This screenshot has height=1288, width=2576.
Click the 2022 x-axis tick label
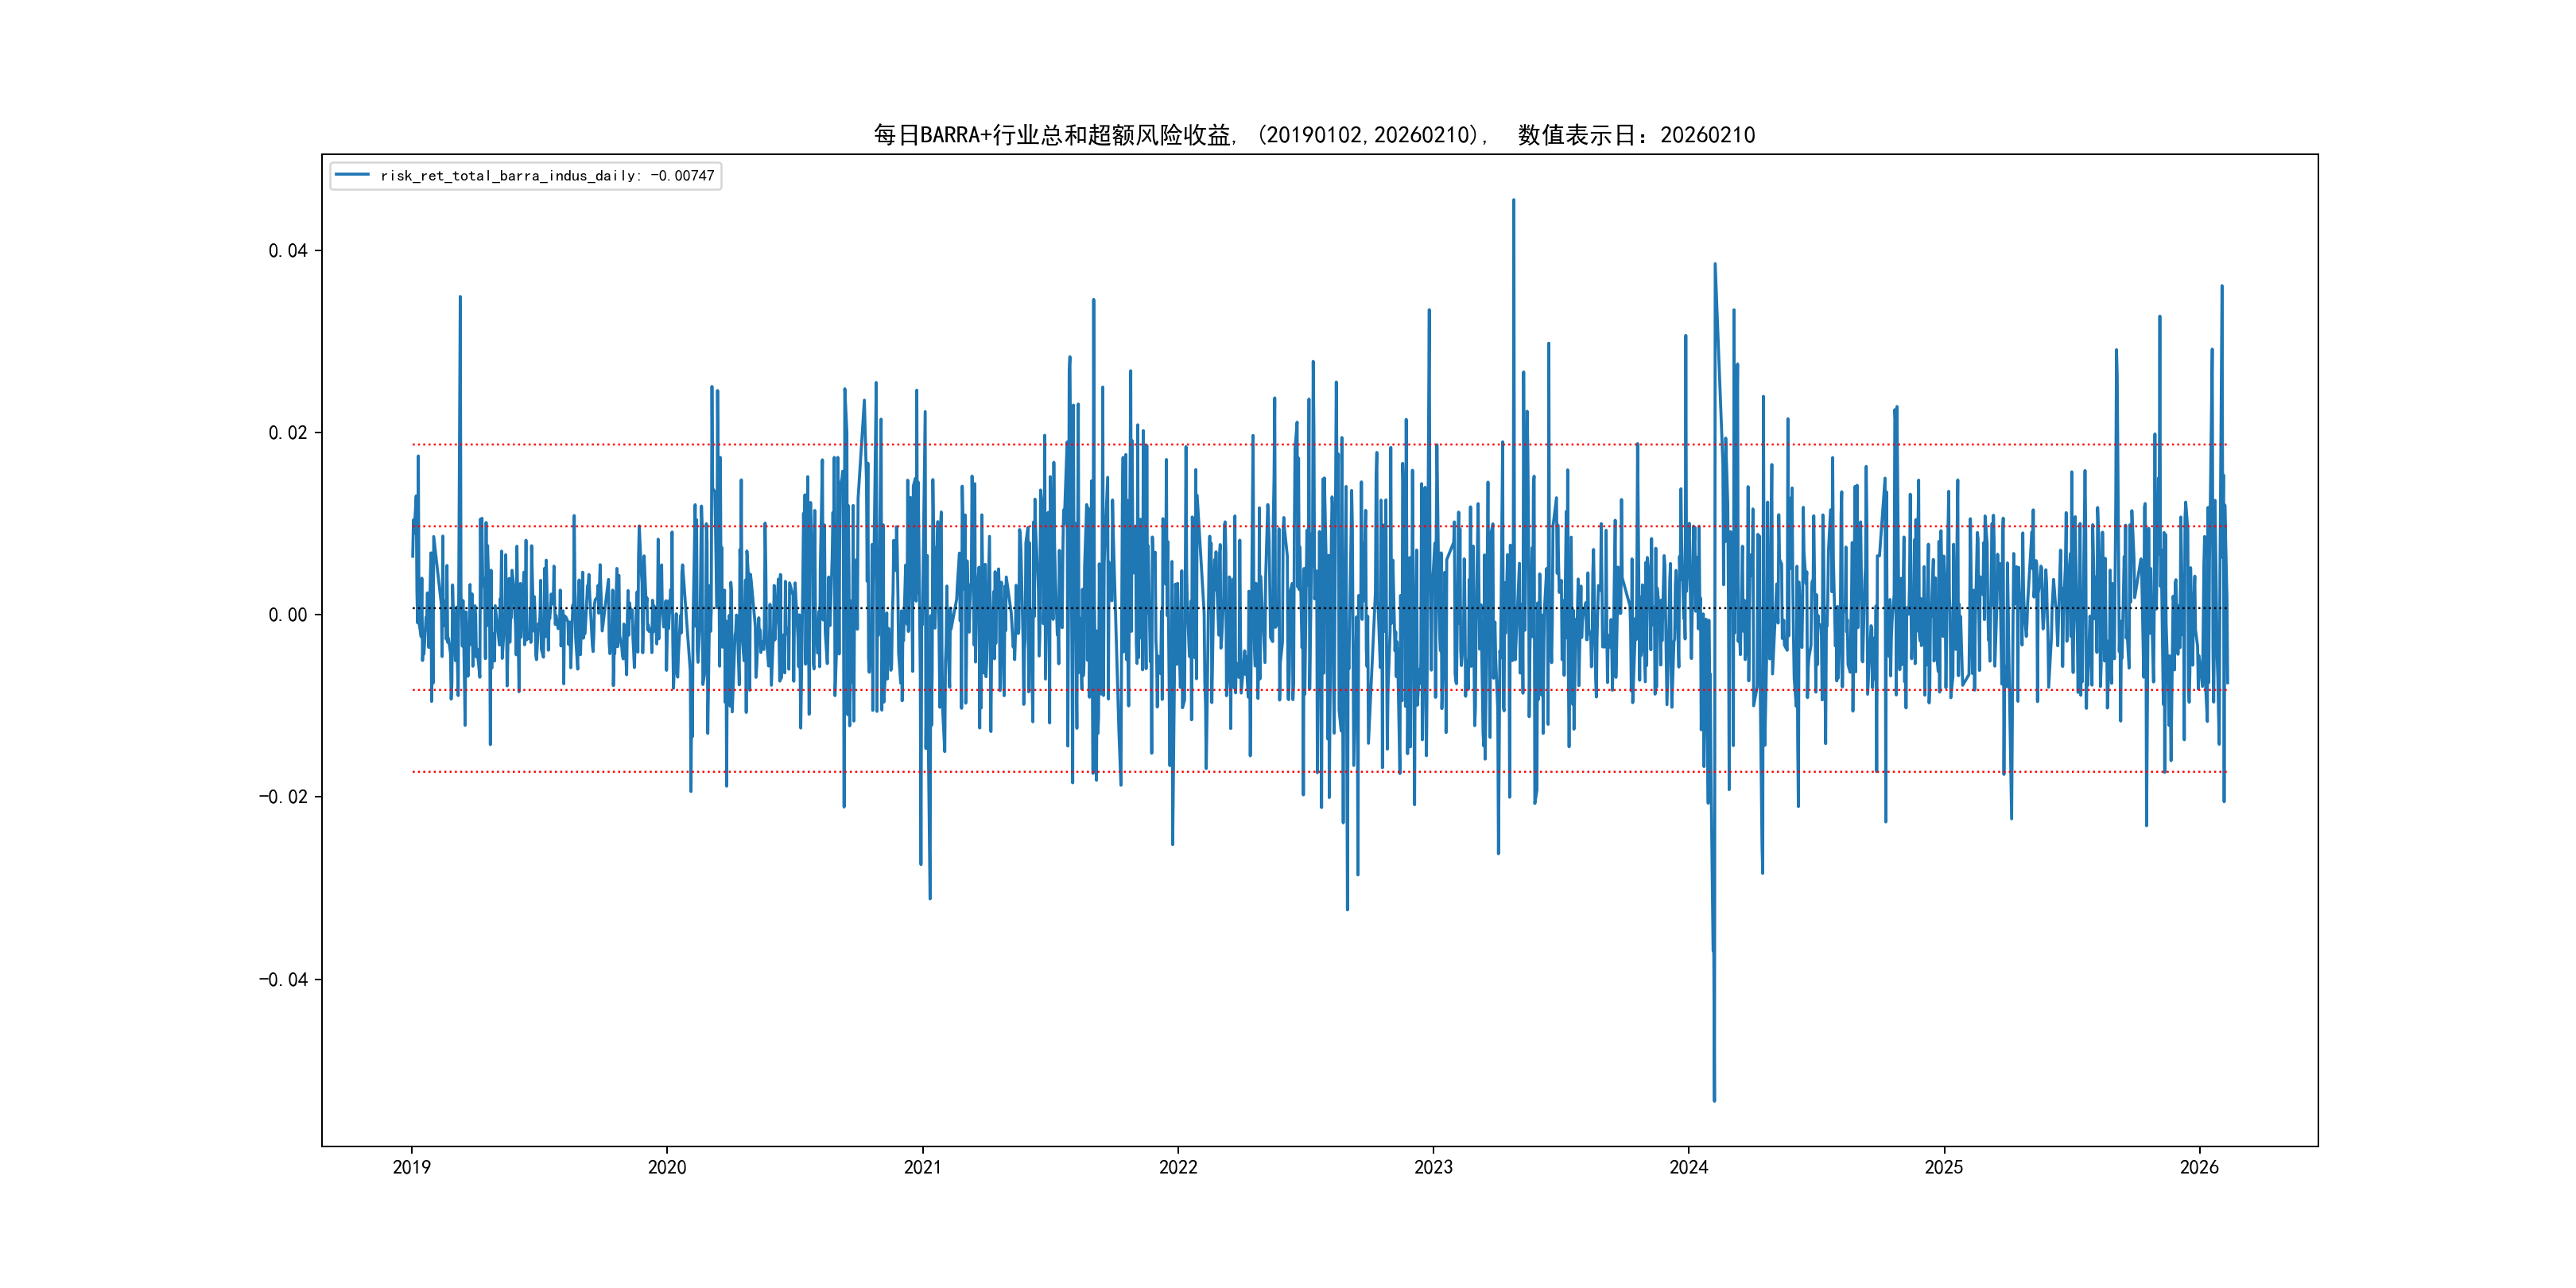(1178, 1167)
